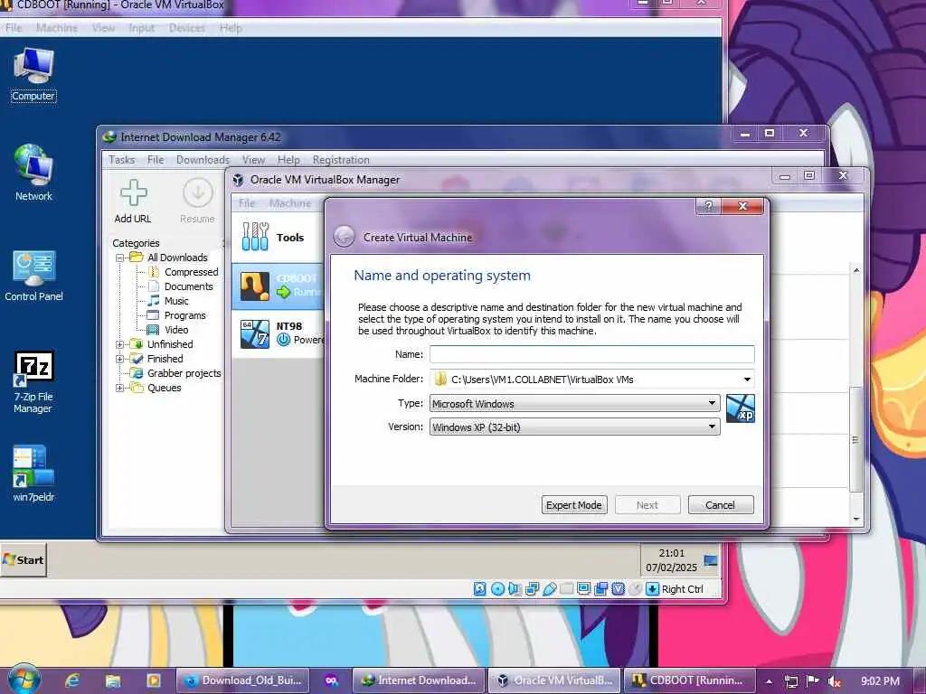Screen dimensions: 926x694
Task: Select the CDBOOT virtual machine entry
Action: click(278, 286)
